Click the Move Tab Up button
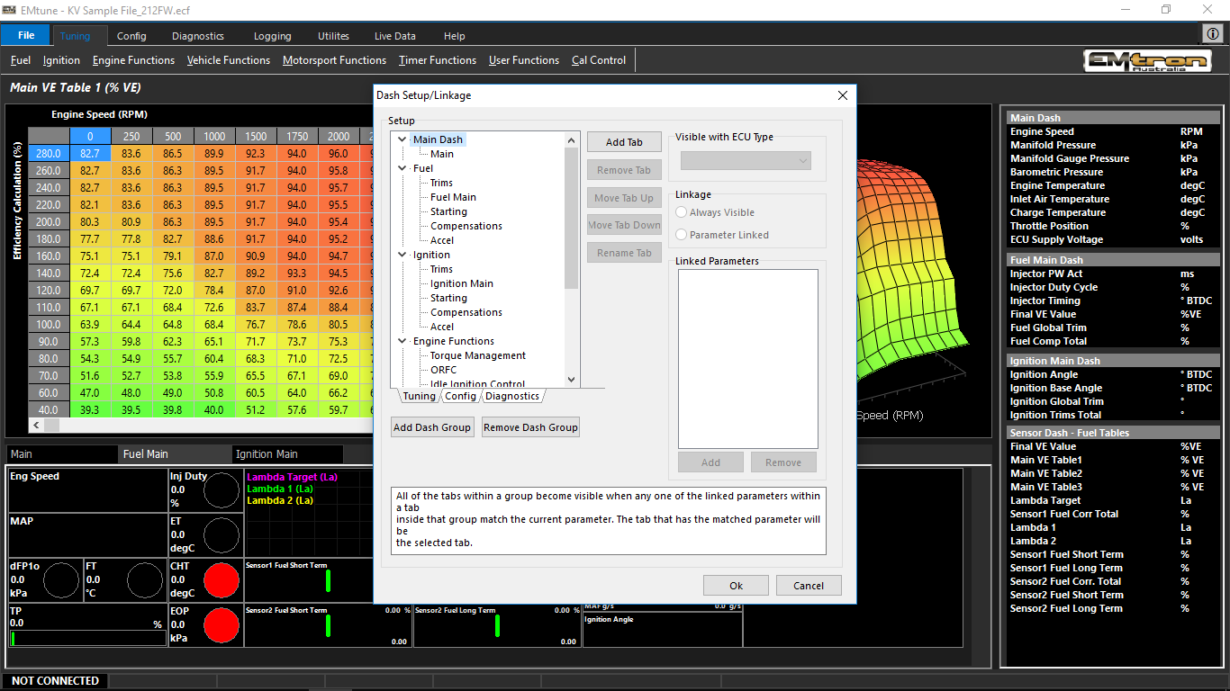The height and width of the screenshot is (691, 1230). [624, 198]
